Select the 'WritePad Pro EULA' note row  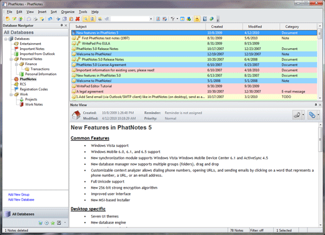point(194,44)
